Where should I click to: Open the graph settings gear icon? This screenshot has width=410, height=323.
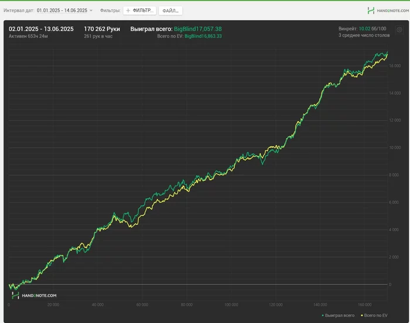[399, 30]
